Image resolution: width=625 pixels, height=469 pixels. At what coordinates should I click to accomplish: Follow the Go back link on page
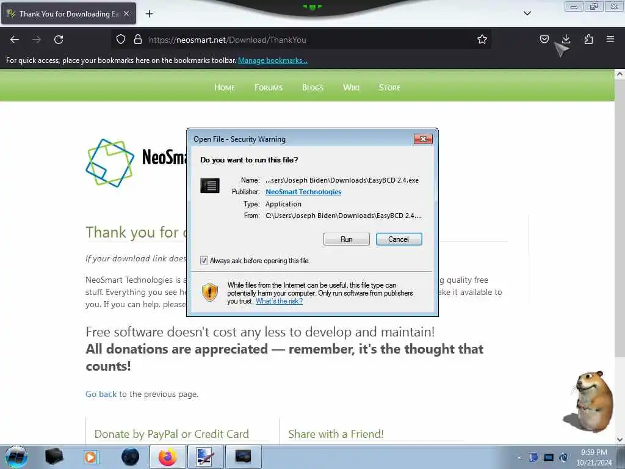(x=101, y=394)
